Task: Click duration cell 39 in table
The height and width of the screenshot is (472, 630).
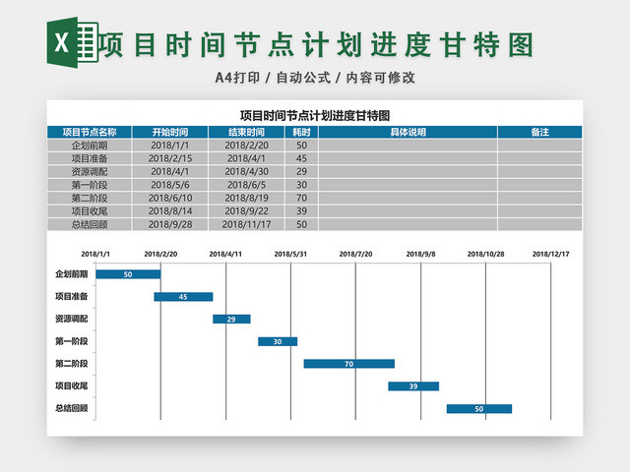Action: tap(301, 211)
